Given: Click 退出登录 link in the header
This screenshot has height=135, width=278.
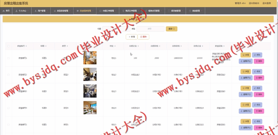Looking at the screenshot, I should click(267, 3).
